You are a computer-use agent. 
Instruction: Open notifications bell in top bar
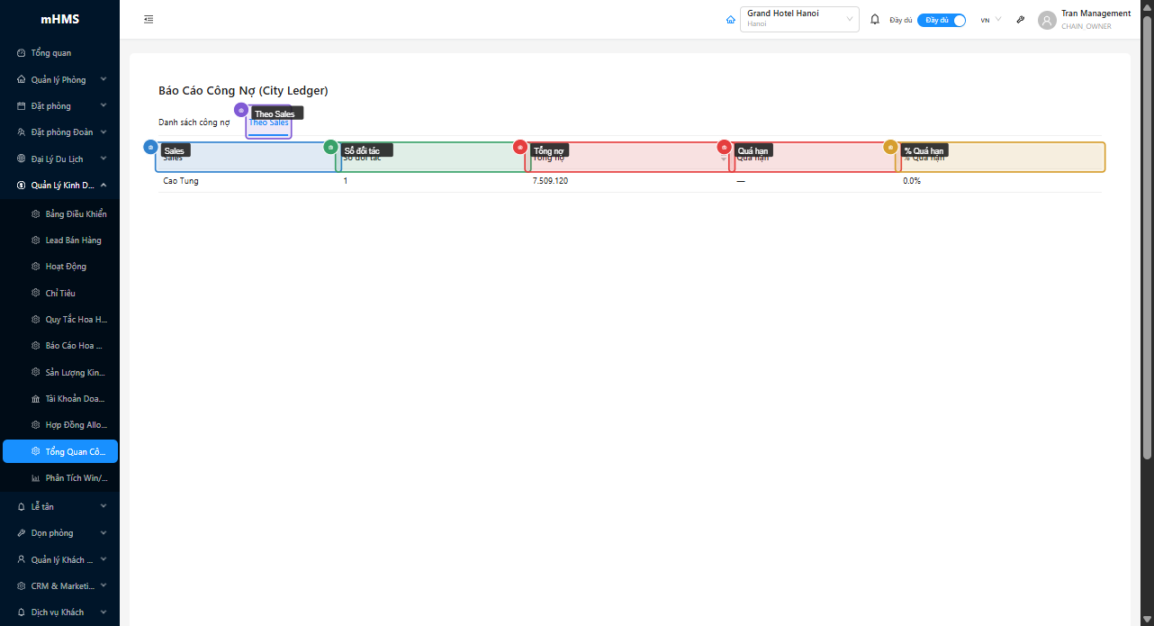click(x=874, y=20)
